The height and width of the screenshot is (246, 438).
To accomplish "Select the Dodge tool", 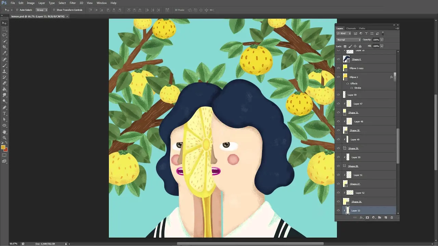I will click(x=4, y=101).
